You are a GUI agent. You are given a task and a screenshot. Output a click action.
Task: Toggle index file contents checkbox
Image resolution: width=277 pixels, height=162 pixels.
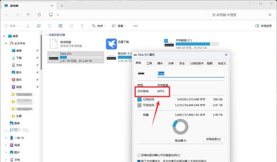click(x=139, y=161)
